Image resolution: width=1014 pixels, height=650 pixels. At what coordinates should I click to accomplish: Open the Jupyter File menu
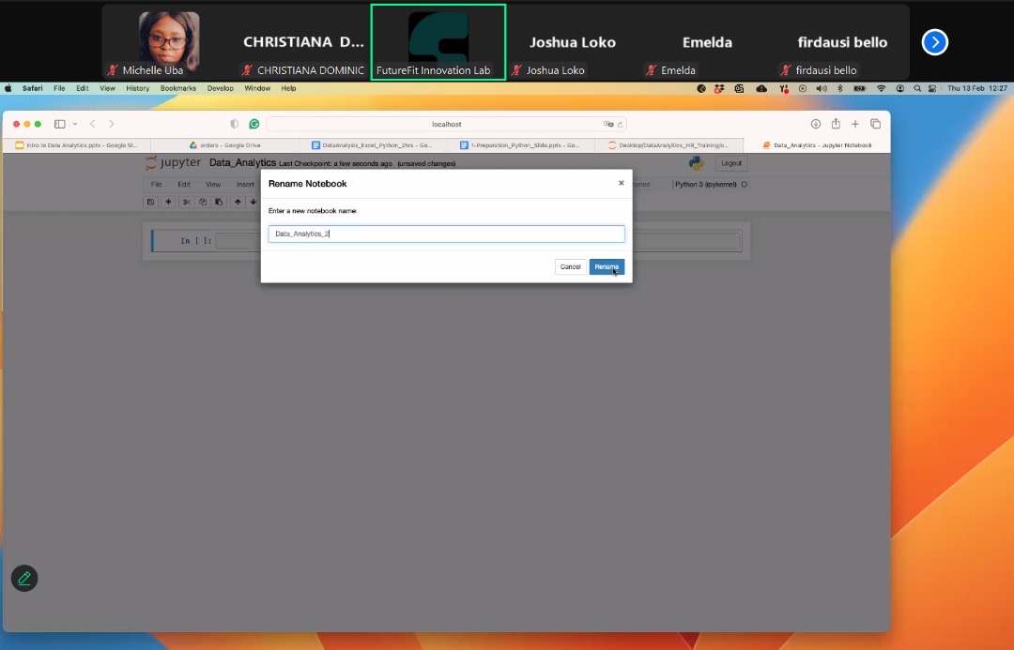tap(157, 185)
